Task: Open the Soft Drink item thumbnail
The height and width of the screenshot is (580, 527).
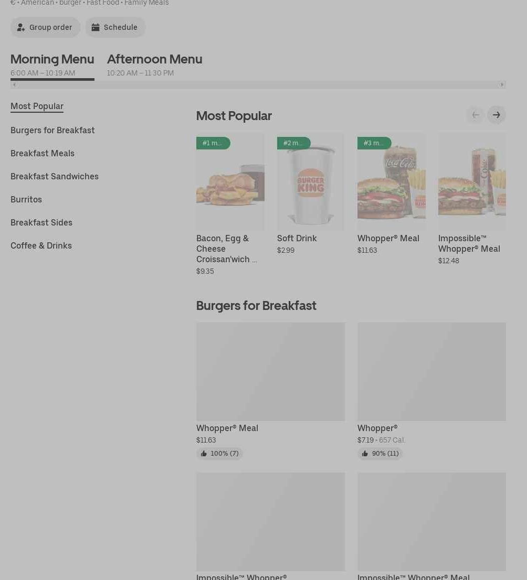Action: tap(310, 182)
